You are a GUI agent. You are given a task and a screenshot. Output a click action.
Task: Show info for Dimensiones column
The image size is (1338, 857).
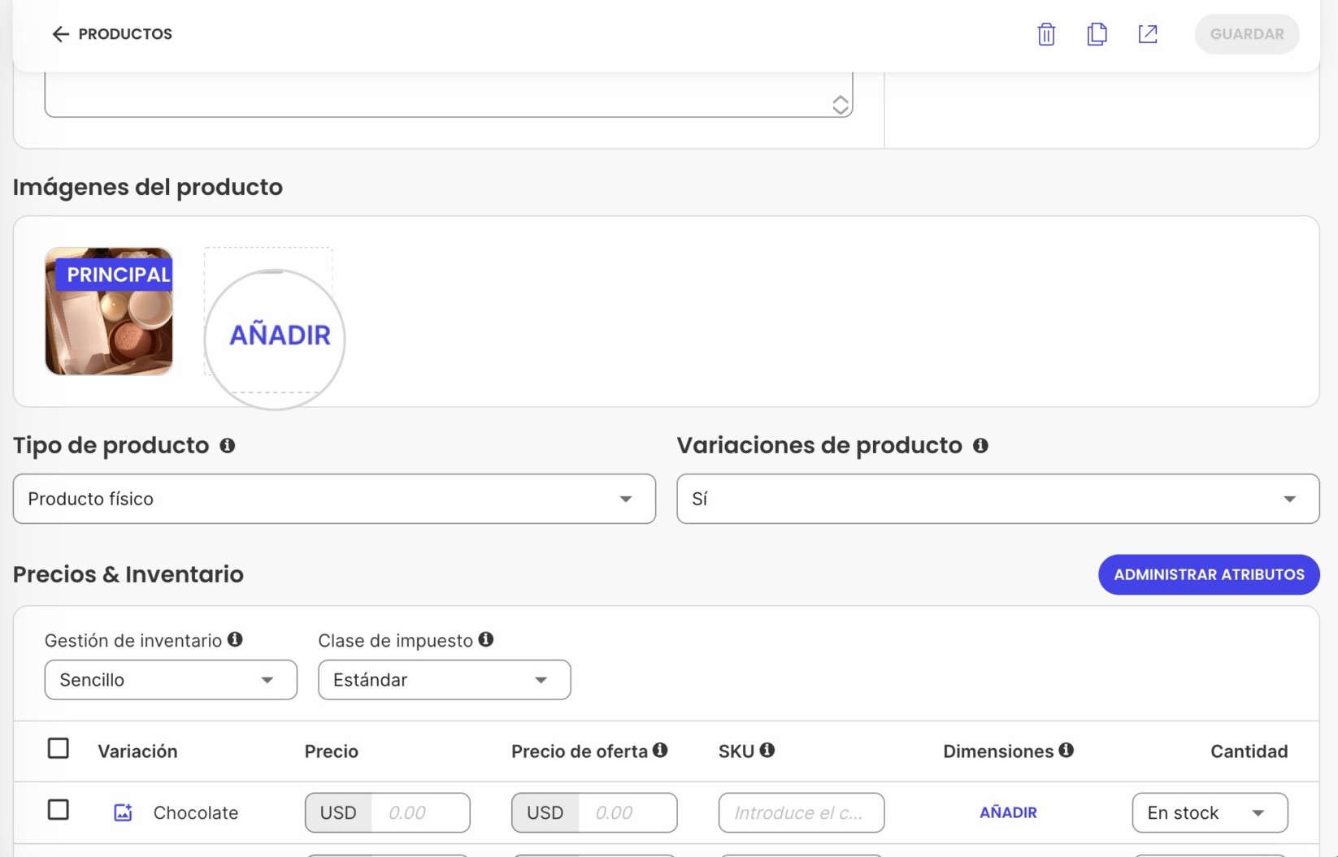(1066, 750)
